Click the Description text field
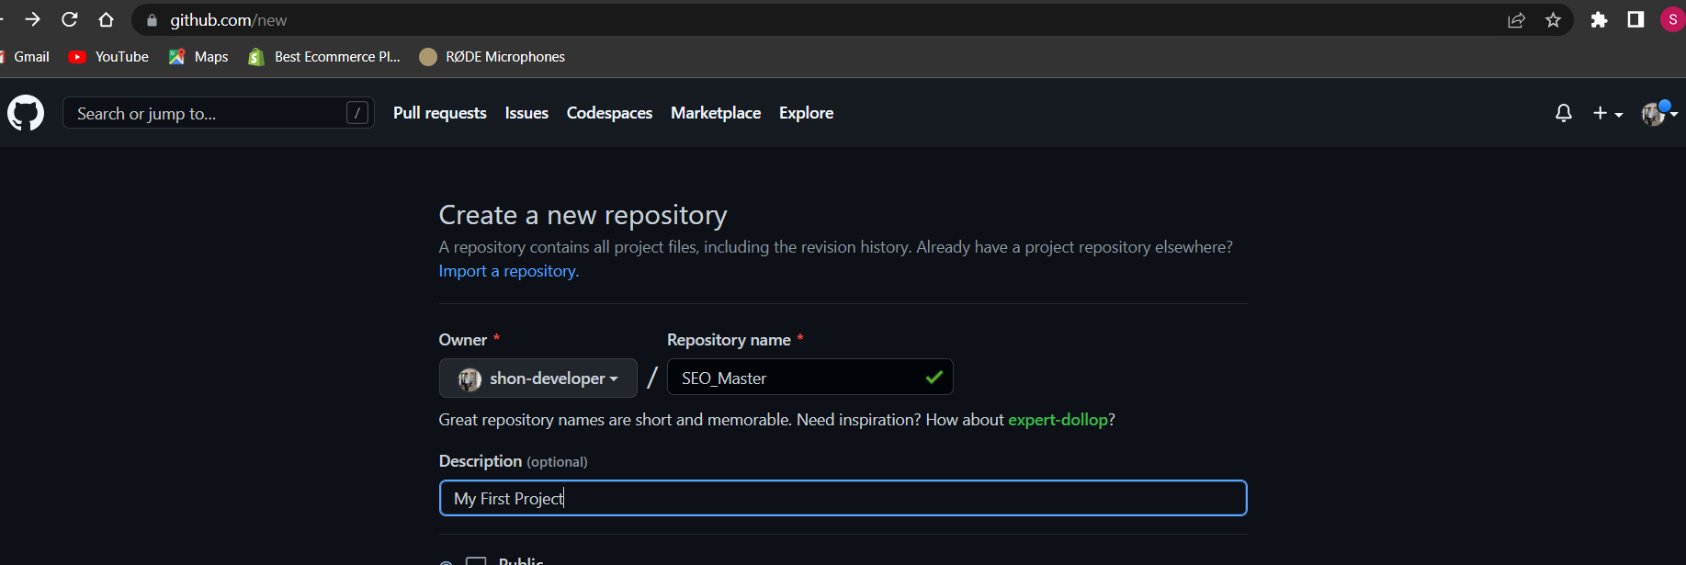Viewport: 1686px width, 565px height. (843, 498)
